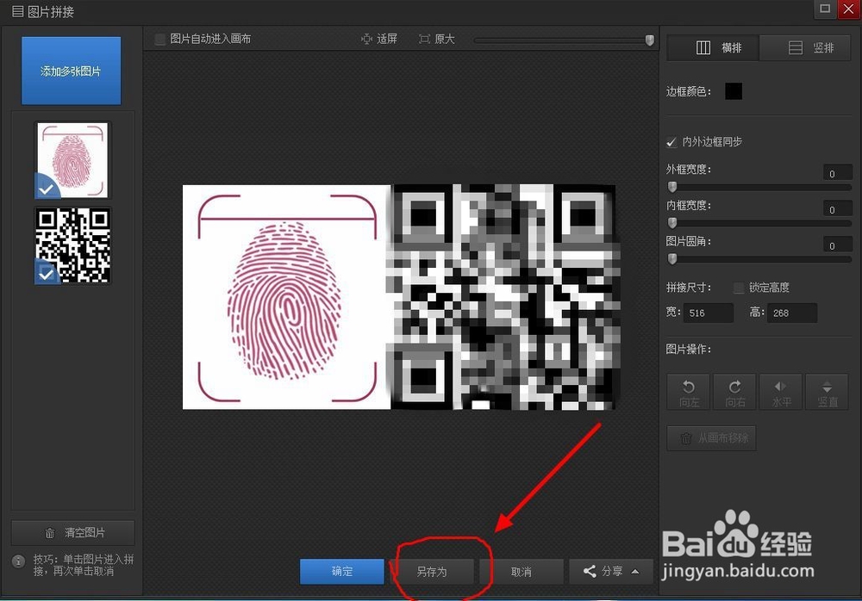Click the image corner radius (图片圆角) value field
Image resolution: width=862 pixels, height=601 pixels.
pos(837,245)
